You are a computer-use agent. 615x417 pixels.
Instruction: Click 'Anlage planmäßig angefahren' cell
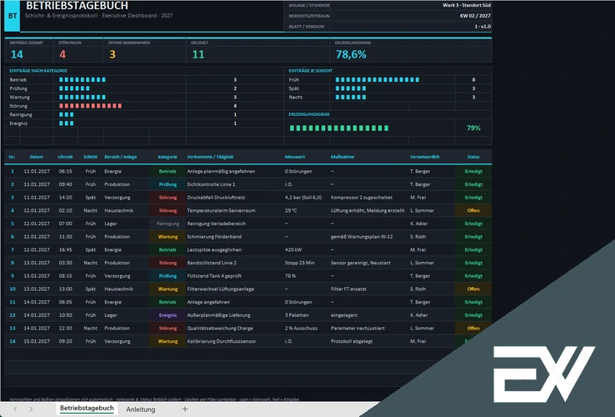tap(221, 171)
